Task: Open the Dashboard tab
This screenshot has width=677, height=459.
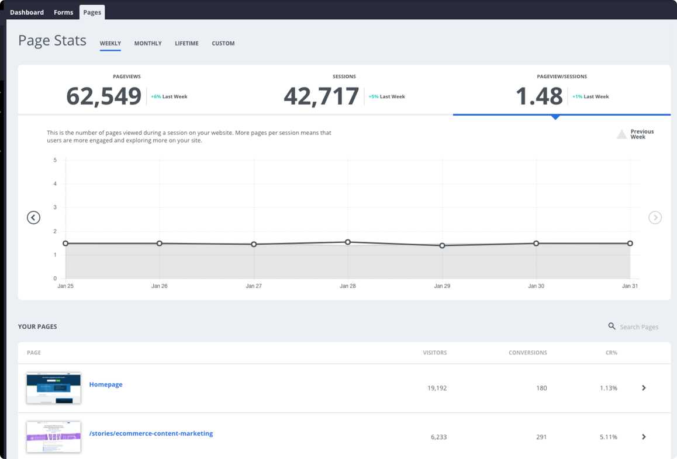Action: (x=27, y=12)
